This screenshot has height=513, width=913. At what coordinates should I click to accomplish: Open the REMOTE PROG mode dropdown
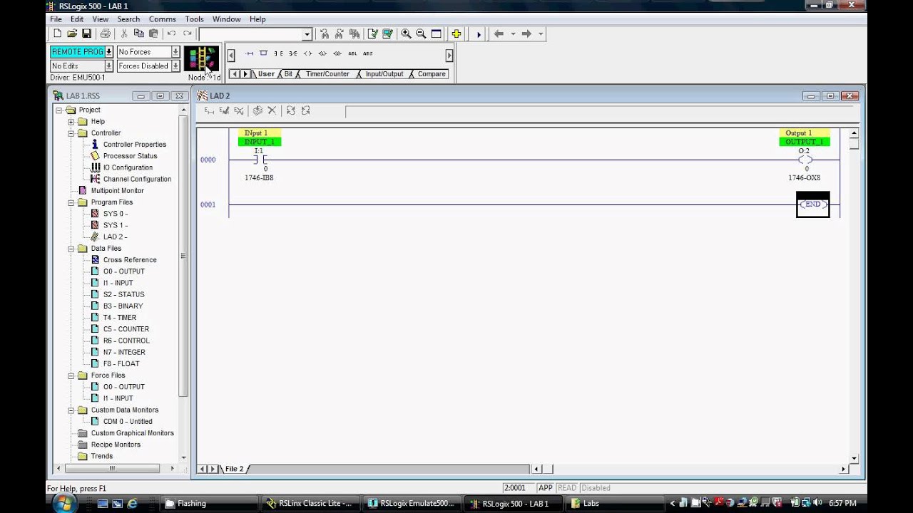(x=109, y=52)
